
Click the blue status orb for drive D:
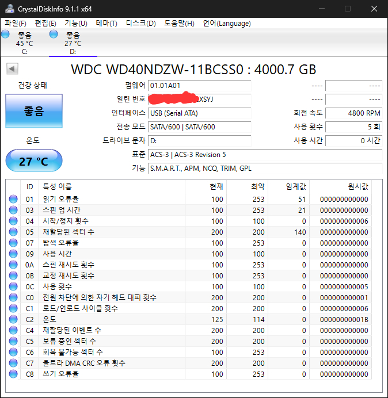tap(54, 34)
